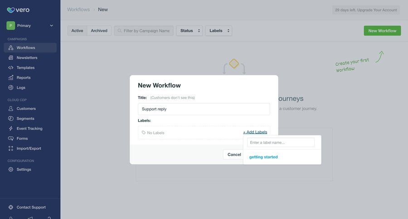
Task: Click the Add Labels link
Action: pyautogui.click(x=255, y=132)
